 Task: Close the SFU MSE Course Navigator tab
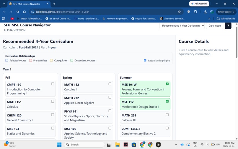click(48, 4)
